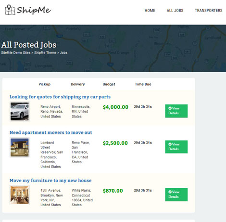The image size is (226, 222).
Task: Click the Budget column header
Action: tap(109, 84)
